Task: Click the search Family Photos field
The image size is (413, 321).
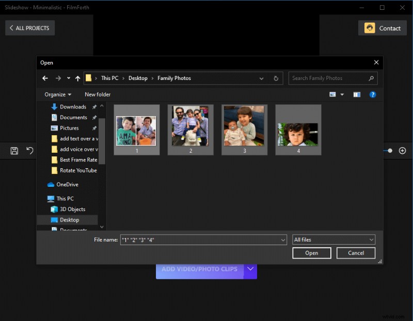Action: [330, 78]
